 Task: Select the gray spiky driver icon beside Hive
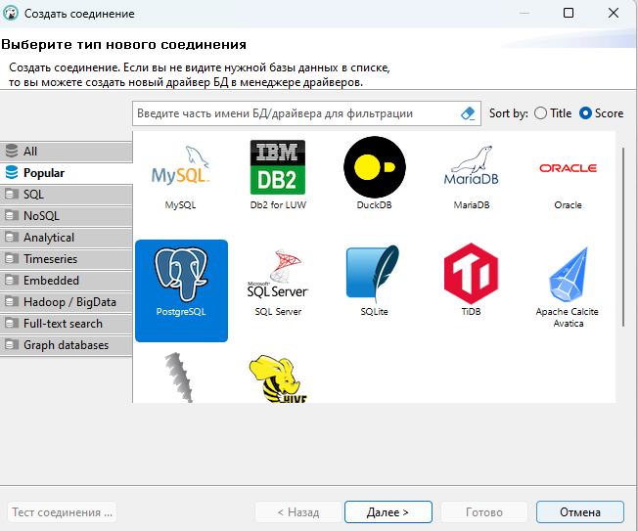click(179, 377)
